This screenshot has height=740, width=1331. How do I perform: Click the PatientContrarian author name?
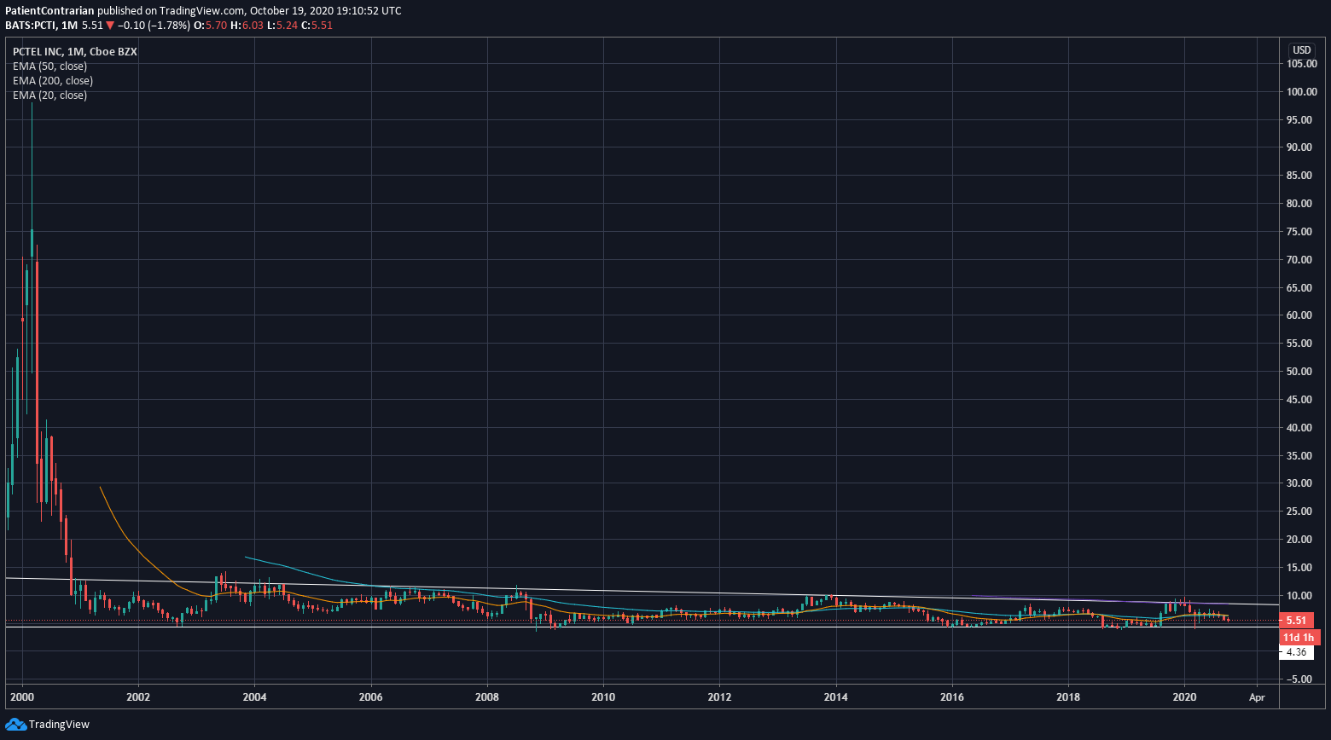coord(49,11)
